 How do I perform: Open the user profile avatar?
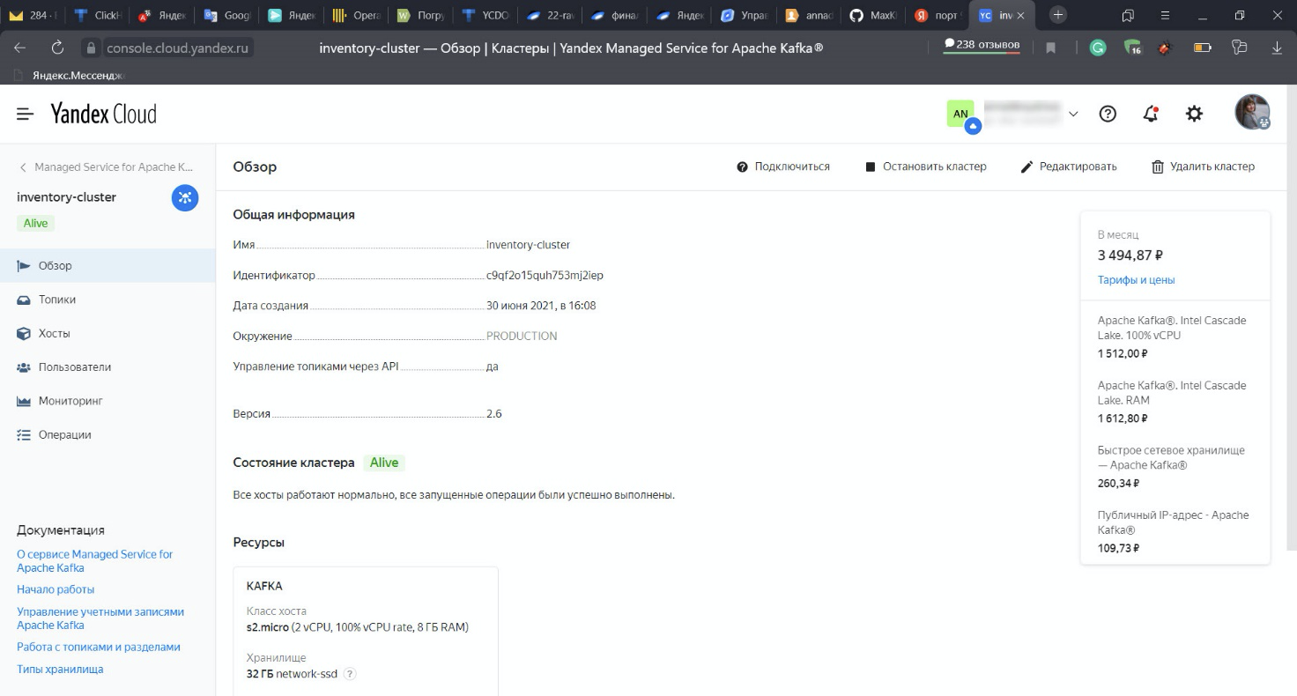(1252, 113)
